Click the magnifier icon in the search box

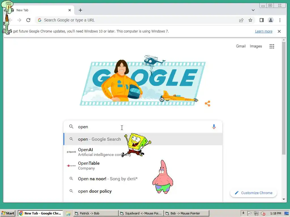71,127
